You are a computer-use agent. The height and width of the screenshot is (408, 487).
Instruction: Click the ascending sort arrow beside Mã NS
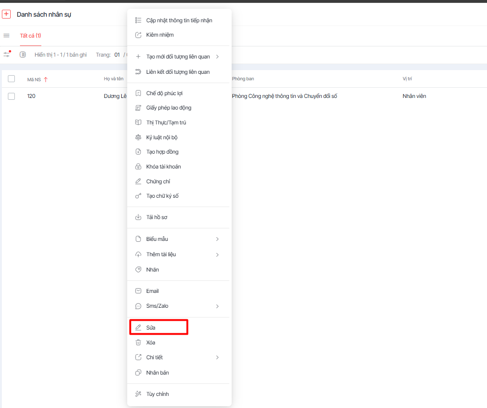pyautogui.click(x=45, y=79)
